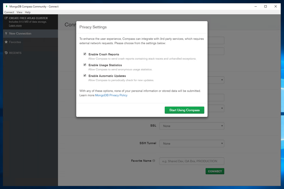The width and height of the screenshot is (284, 189).
Task: Expand the SSH Tunnel dropdown
Action: click(x=192, y=143)
